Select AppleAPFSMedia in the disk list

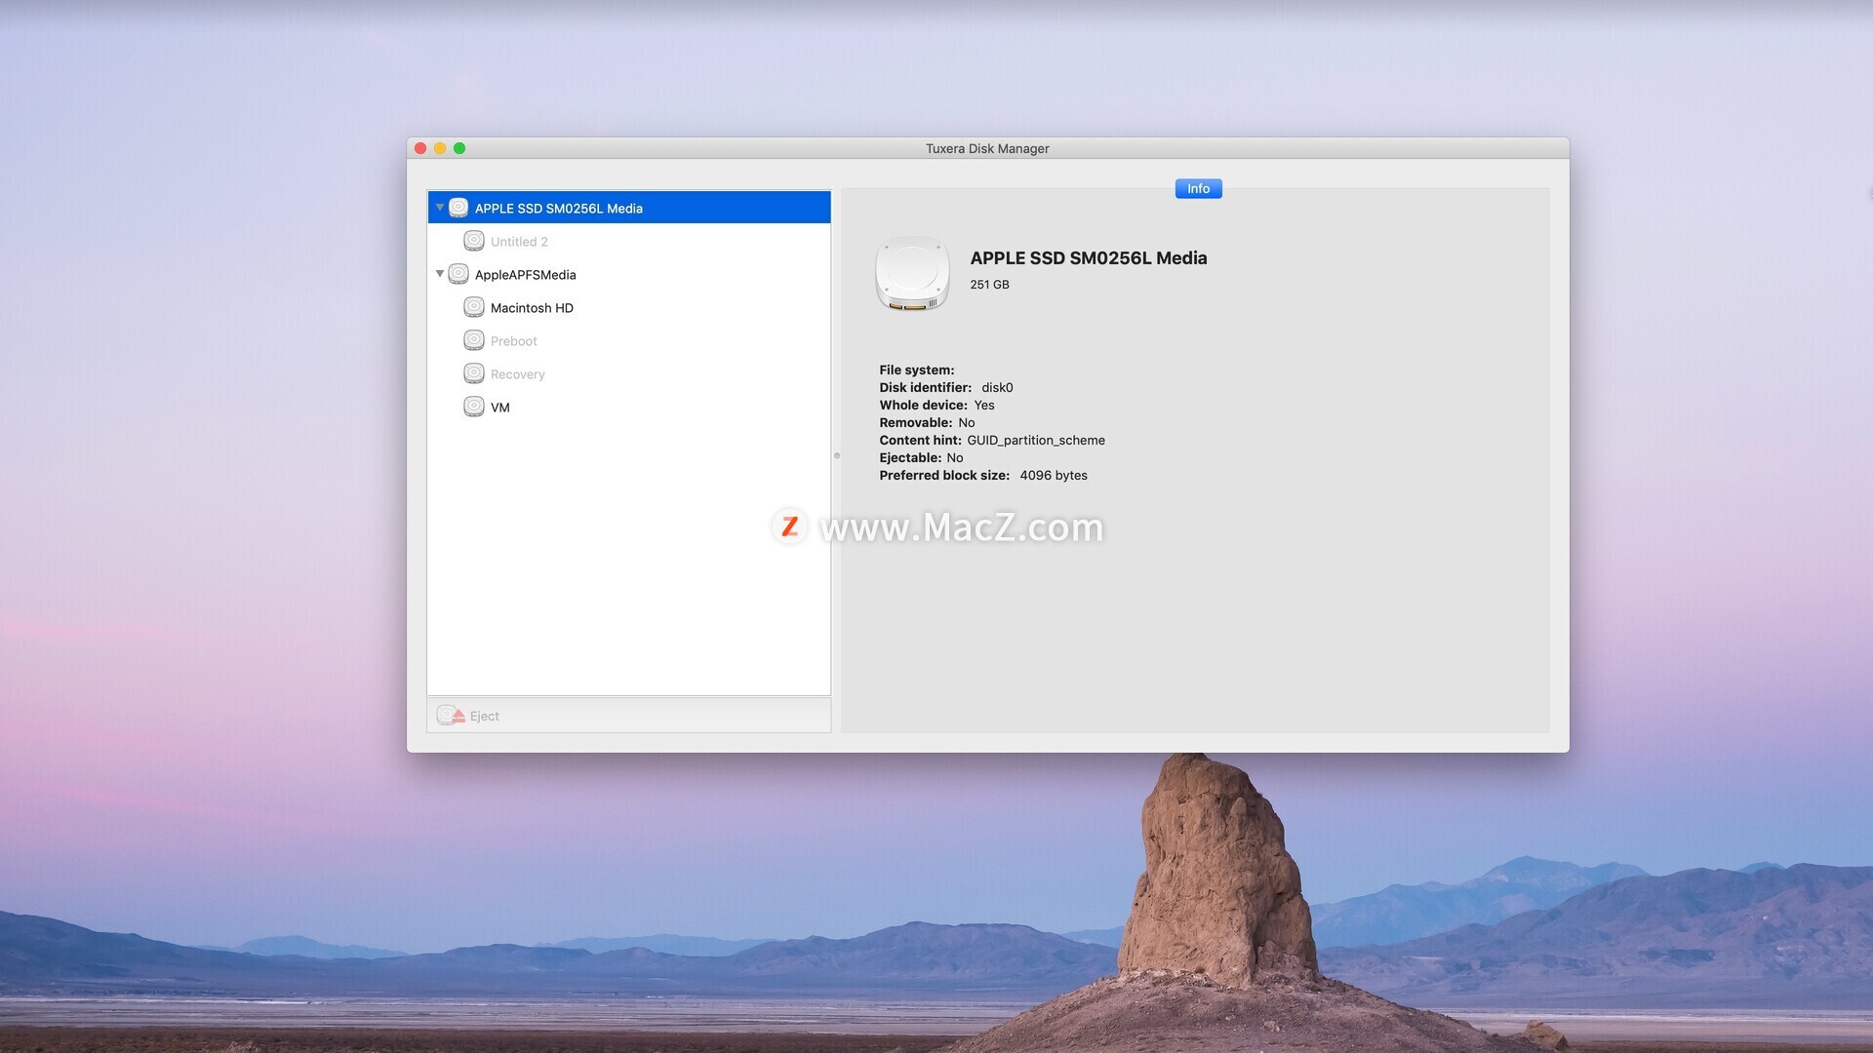click(x=629, y=274)
